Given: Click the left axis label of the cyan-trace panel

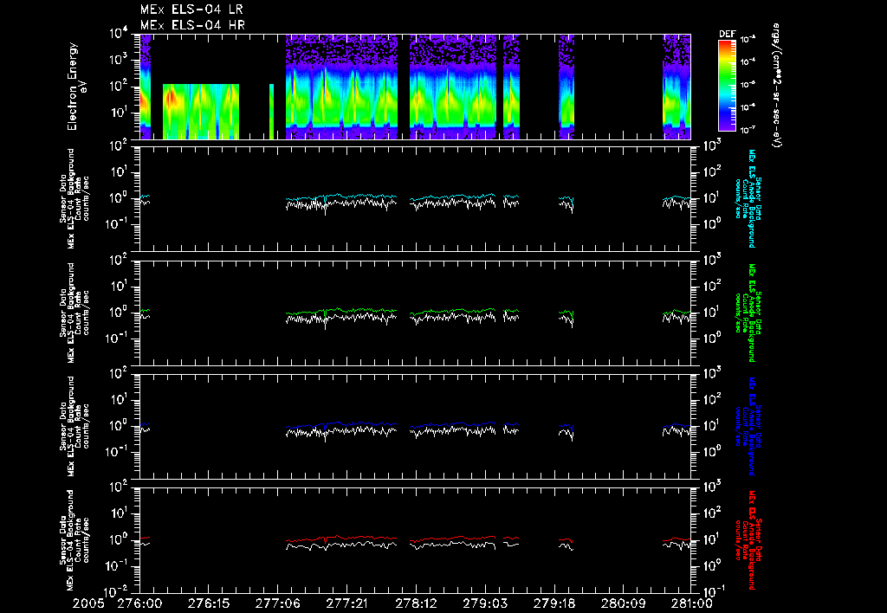Looking at the screenshot, I should 74,199.
